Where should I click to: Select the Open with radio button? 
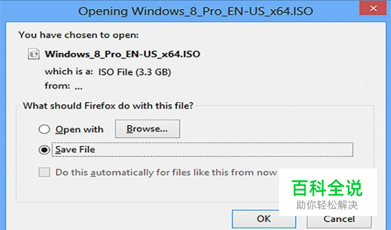click(45, 129)
